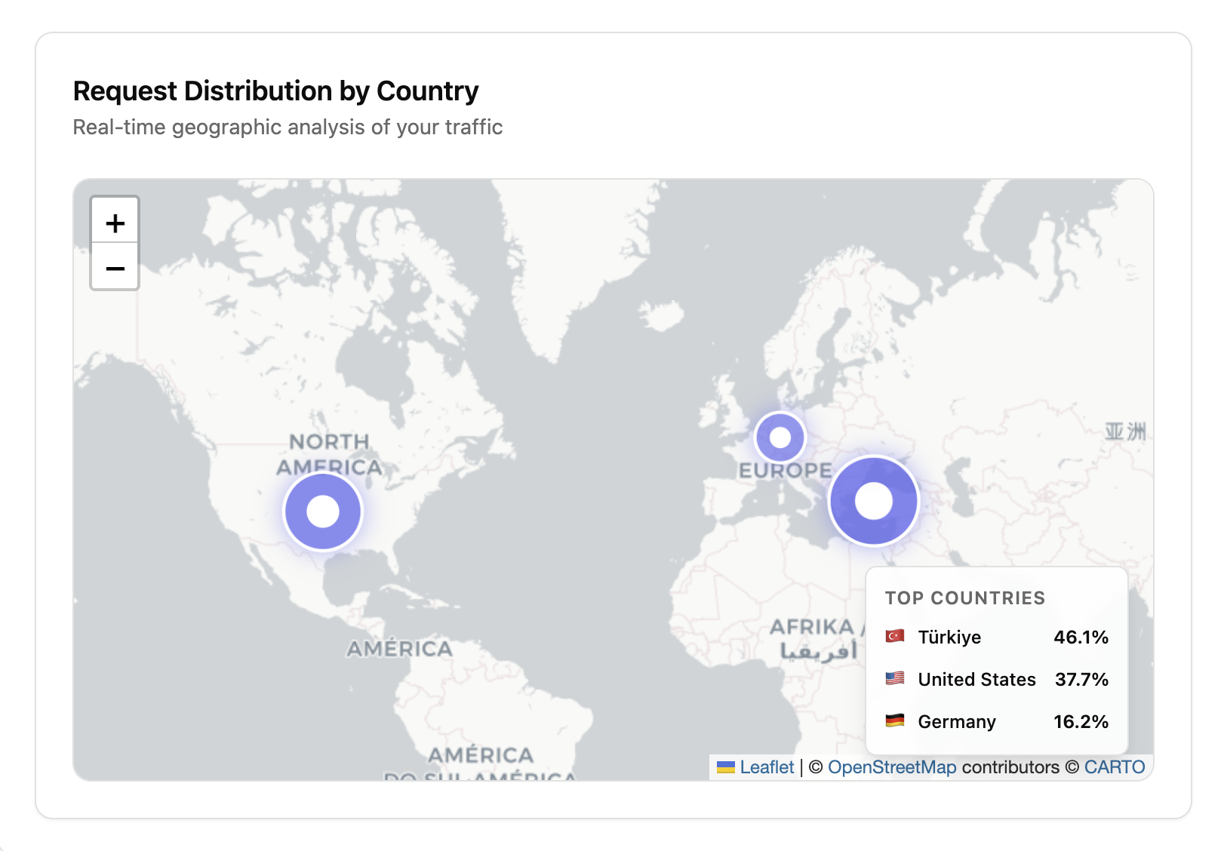Image resolution: width=1224 pixels, height=851 pixels.
Task: Select the United States row in Top Countries
Action: click(x=997, y=680)
